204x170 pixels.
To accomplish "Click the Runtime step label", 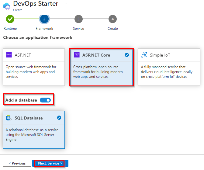I will (x=10, y=29).
